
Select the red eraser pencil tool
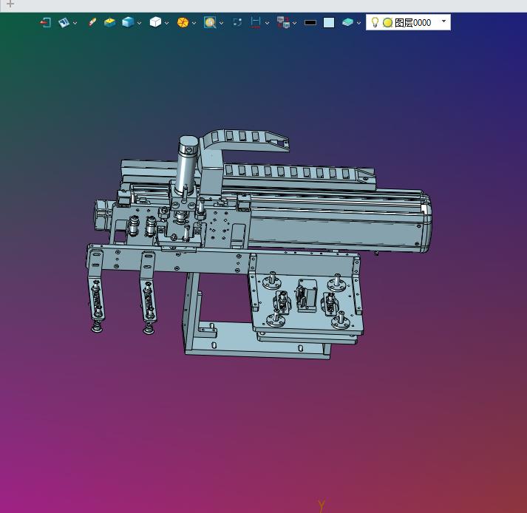(92, 22)
